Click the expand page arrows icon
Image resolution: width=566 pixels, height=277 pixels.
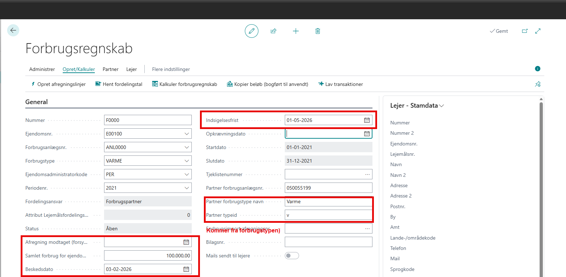click(x=538, y=31)
